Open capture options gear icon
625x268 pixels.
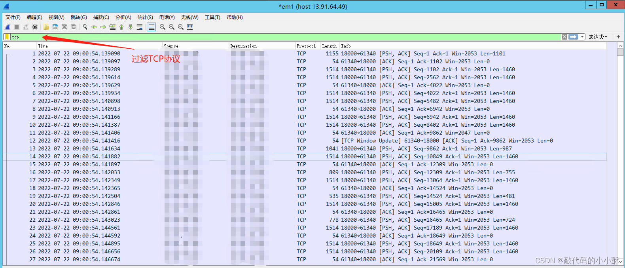[35, 27]
